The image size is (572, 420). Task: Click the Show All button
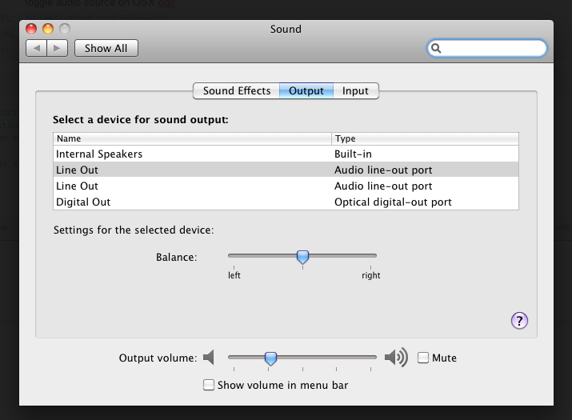click(x=106, y=48)
